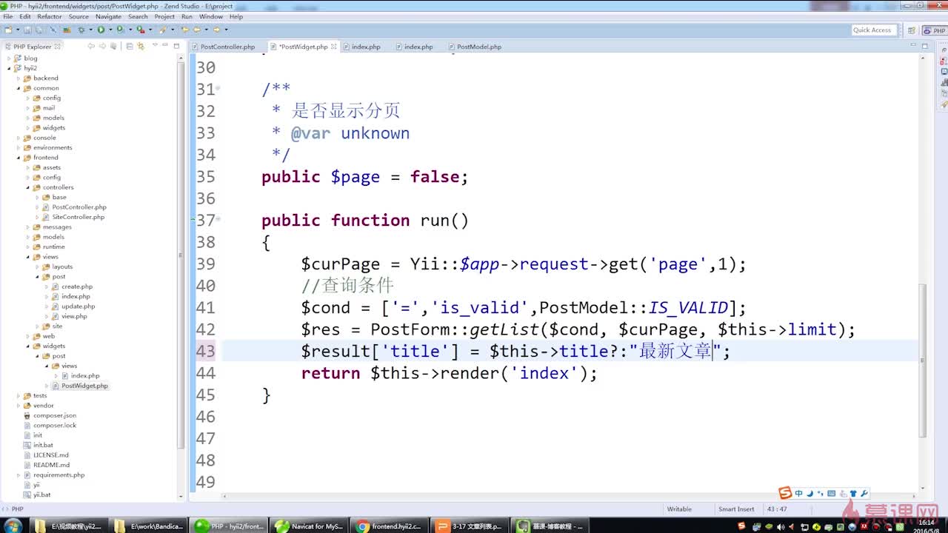Select SiteController.php in the explorer tree
The height and width of the screenshot is (533, 948).
79,217
